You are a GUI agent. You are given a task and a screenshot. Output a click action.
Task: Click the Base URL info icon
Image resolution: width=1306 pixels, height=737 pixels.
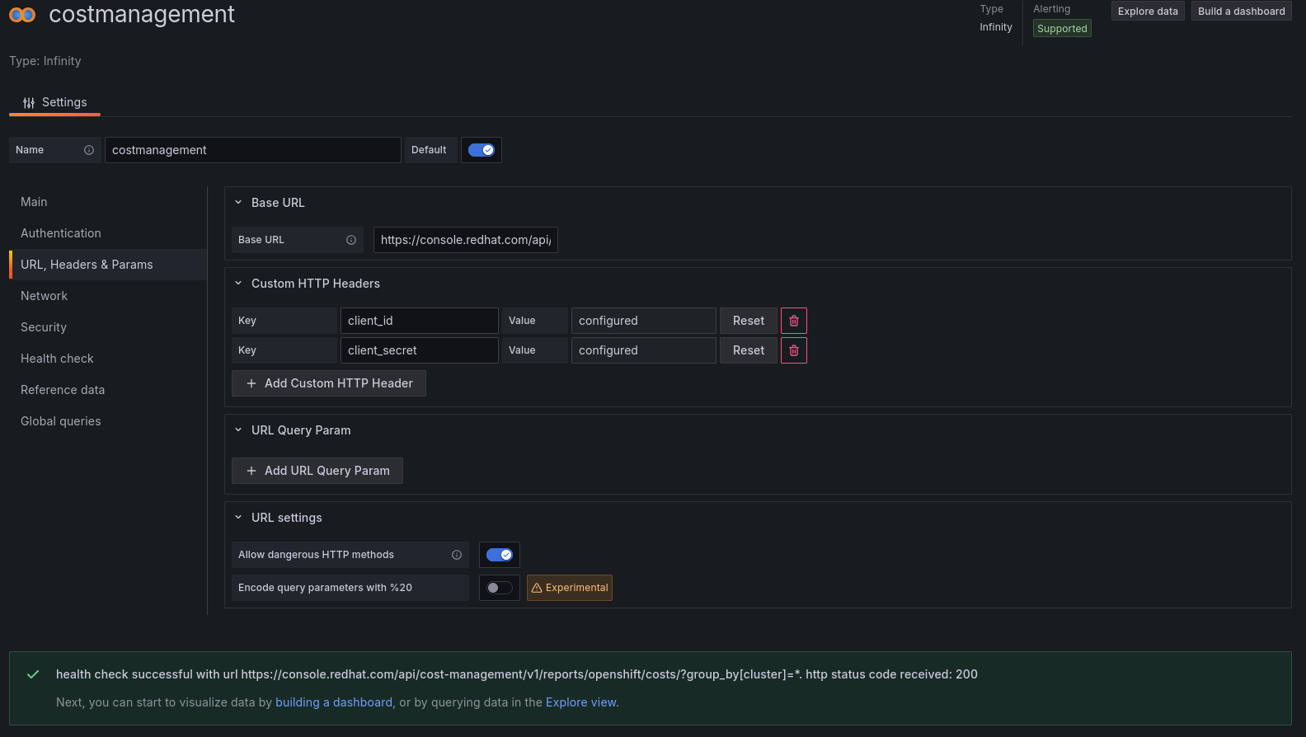coord(351,240)
